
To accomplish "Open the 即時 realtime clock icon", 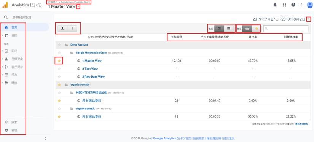I will [x=6, y=51].
